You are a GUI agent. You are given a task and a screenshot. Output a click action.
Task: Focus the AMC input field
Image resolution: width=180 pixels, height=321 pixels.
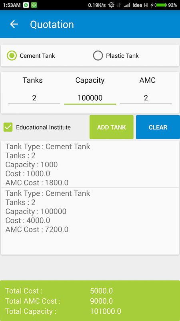click(x=146, y=98)
